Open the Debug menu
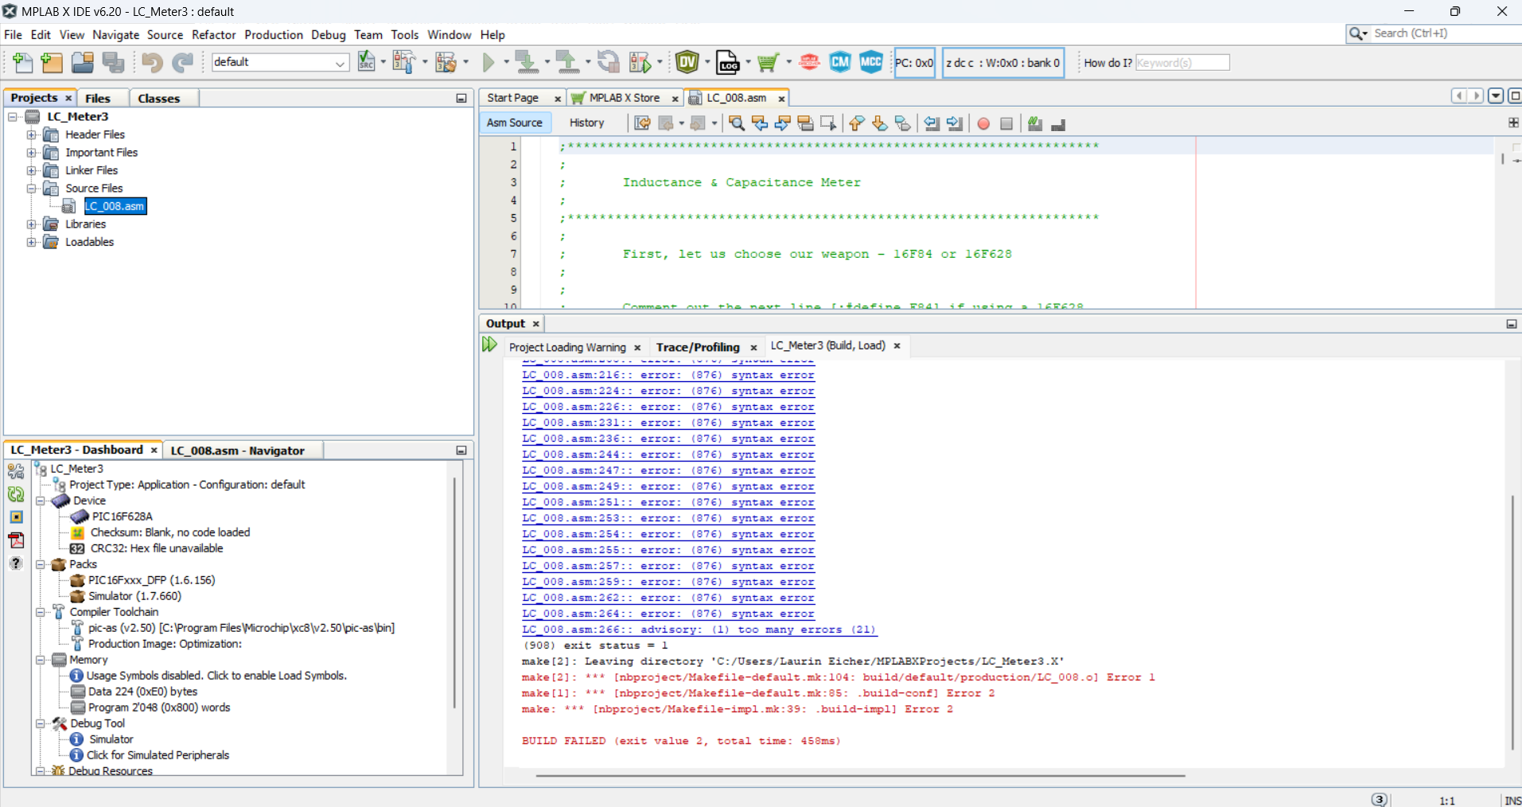 click(329, 34)
